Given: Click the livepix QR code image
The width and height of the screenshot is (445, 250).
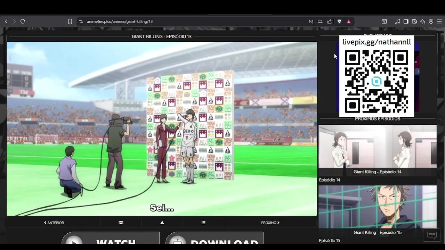Looking at the screenshot, I should [377, 81].
